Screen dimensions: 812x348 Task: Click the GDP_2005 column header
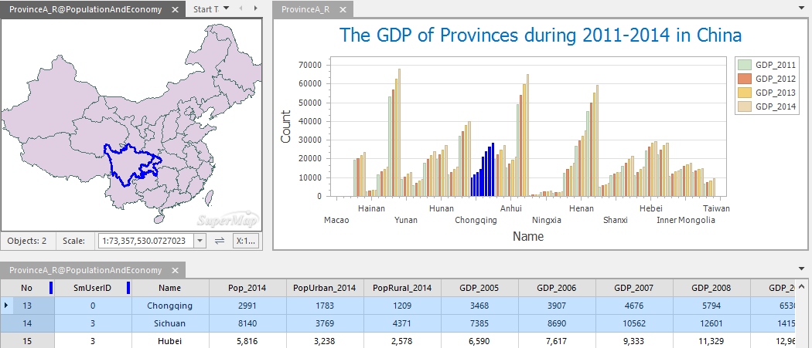(479, 288)
